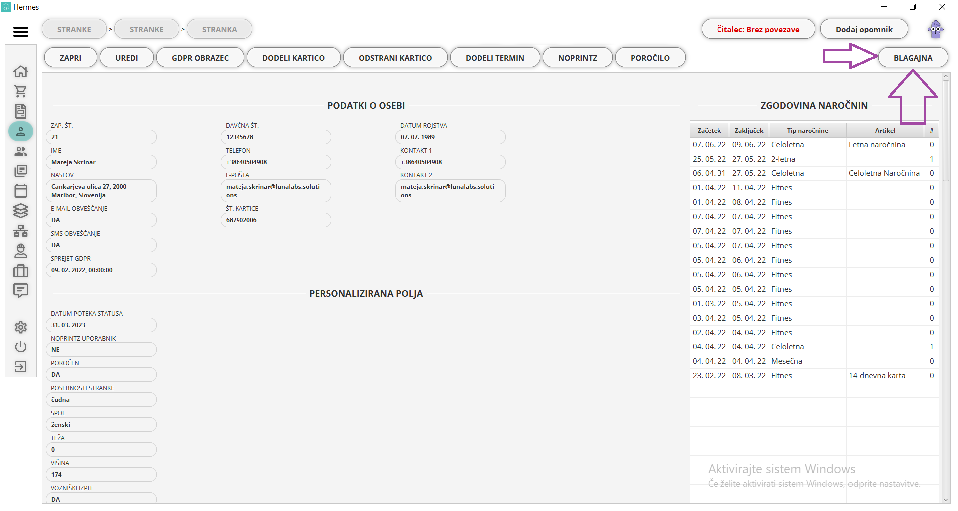The width and height of the screenshot is (958, 511).
Task: Sort by Tip naročnine column header
Action: click(x=807, y=130)
